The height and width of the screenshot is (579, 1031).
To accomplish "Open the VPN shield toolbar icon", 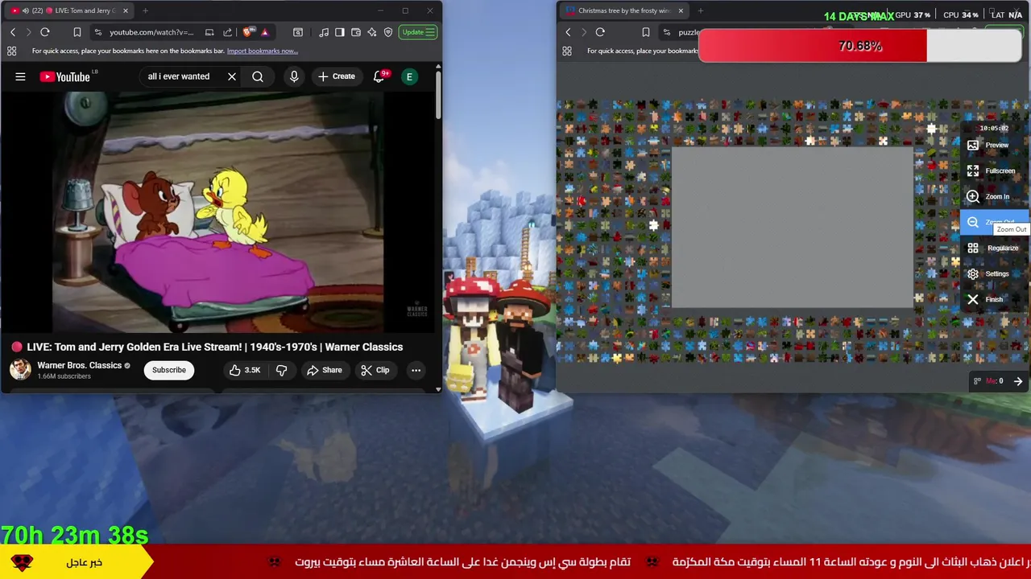I will coord(387,32).
